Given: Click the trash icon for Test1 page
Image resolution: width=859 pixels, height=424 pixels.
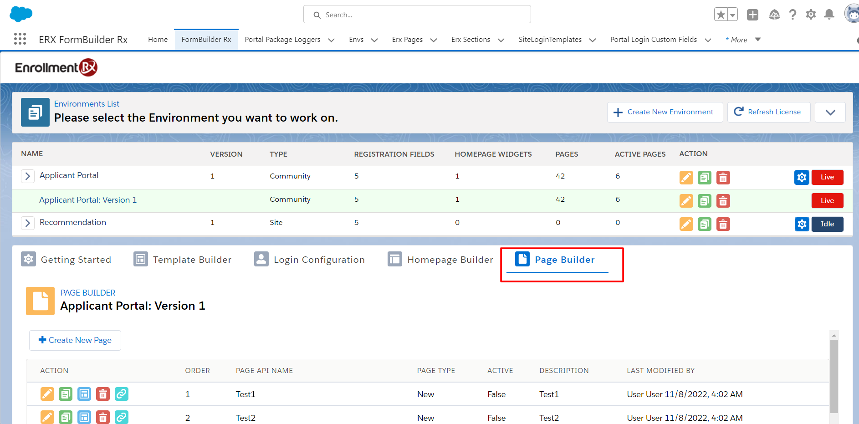Looking at the screenshot, I should point(103,394).
